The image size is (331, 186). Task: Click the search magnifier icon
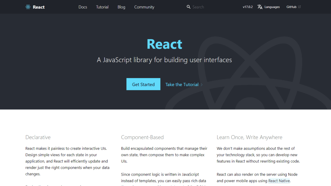pos(188,7)
